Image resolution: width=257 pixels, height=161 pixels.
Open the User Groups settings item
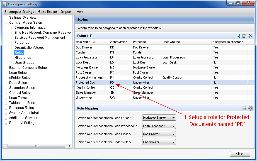24,63
